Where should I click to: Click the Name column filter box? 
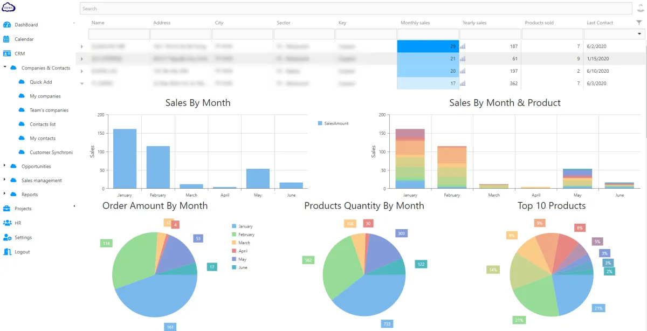coord(118,34)
